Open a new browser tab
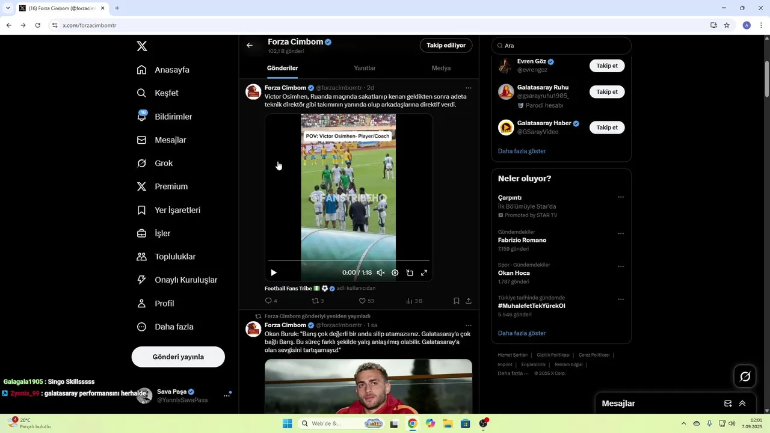Screen dimensions: 770x433 point(117,8)
